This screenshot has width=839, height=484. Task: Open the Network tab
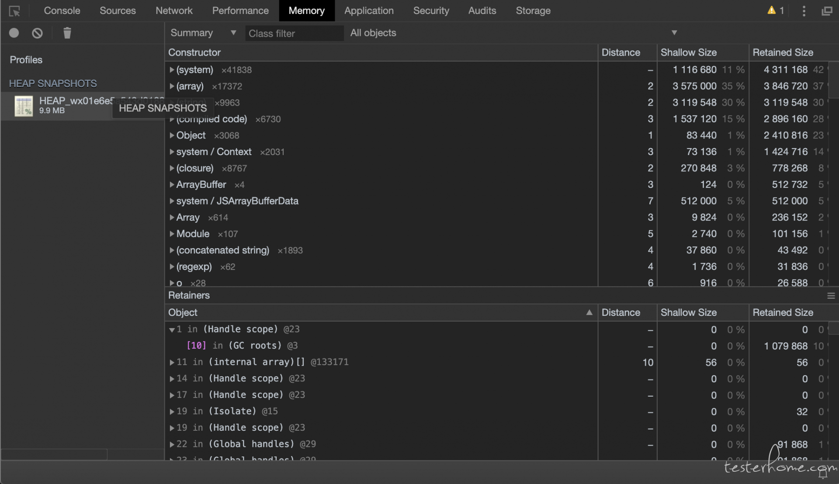coord(174,10)
